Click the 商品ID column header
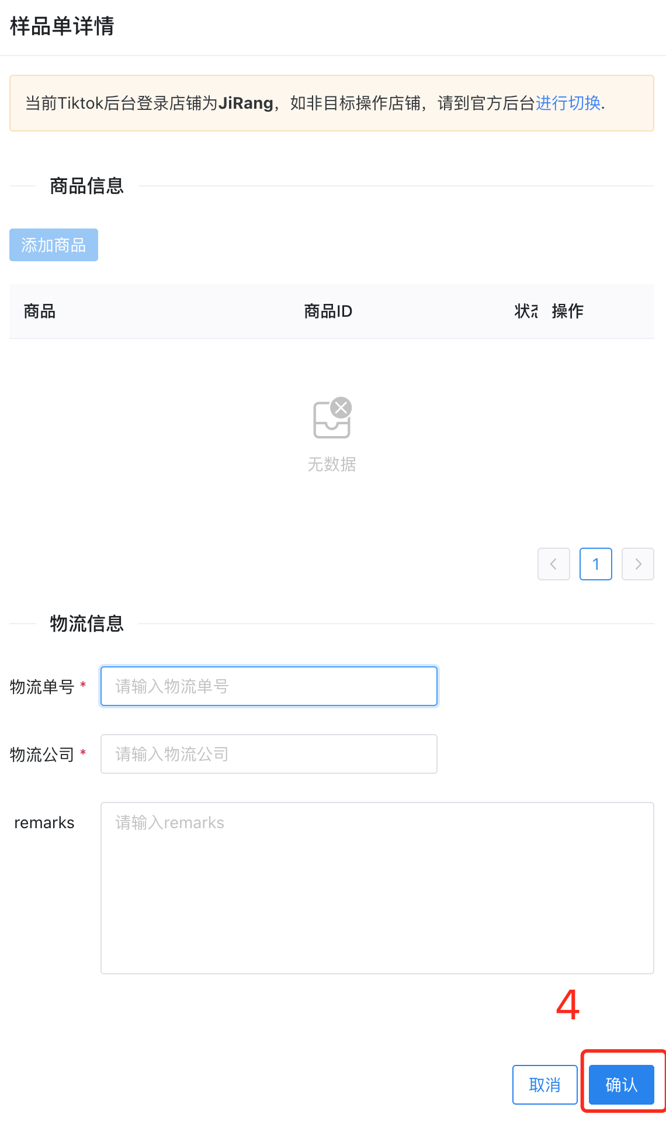The width and height of the screenshot is (666, 1121). pos(328,312)
